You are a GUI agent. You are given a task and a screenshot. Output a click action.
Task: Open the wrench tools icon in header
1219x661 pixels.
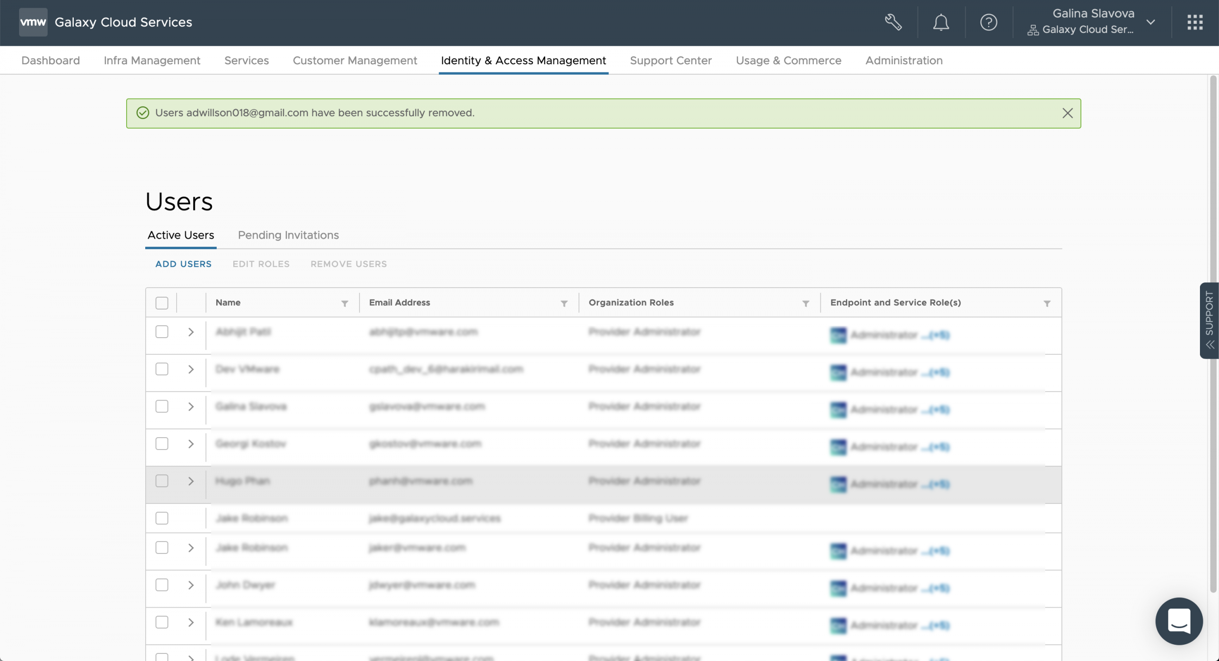click(x=893, y=22)
